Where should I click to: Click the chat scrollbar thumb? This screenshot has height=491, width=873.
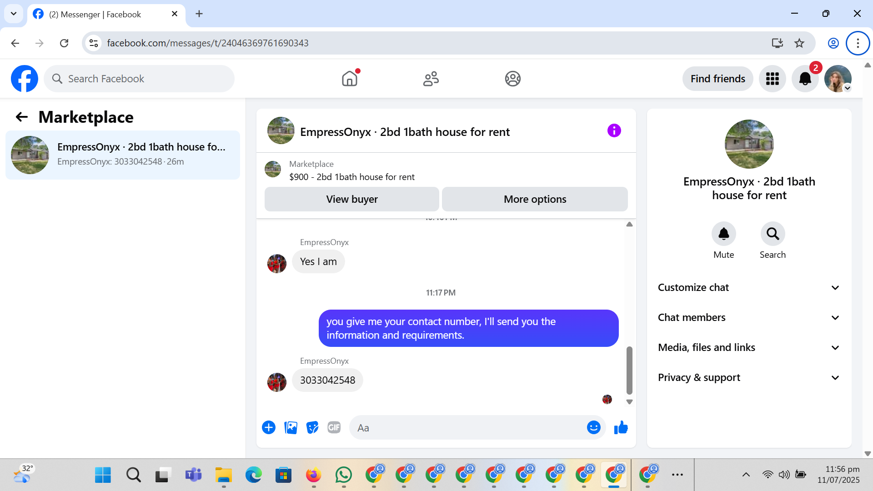(629, 371)
